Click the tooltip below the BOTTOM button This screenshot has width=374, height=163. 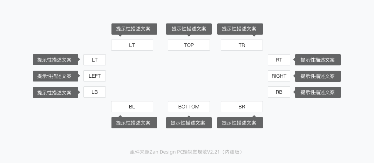(x=189, y=123)
